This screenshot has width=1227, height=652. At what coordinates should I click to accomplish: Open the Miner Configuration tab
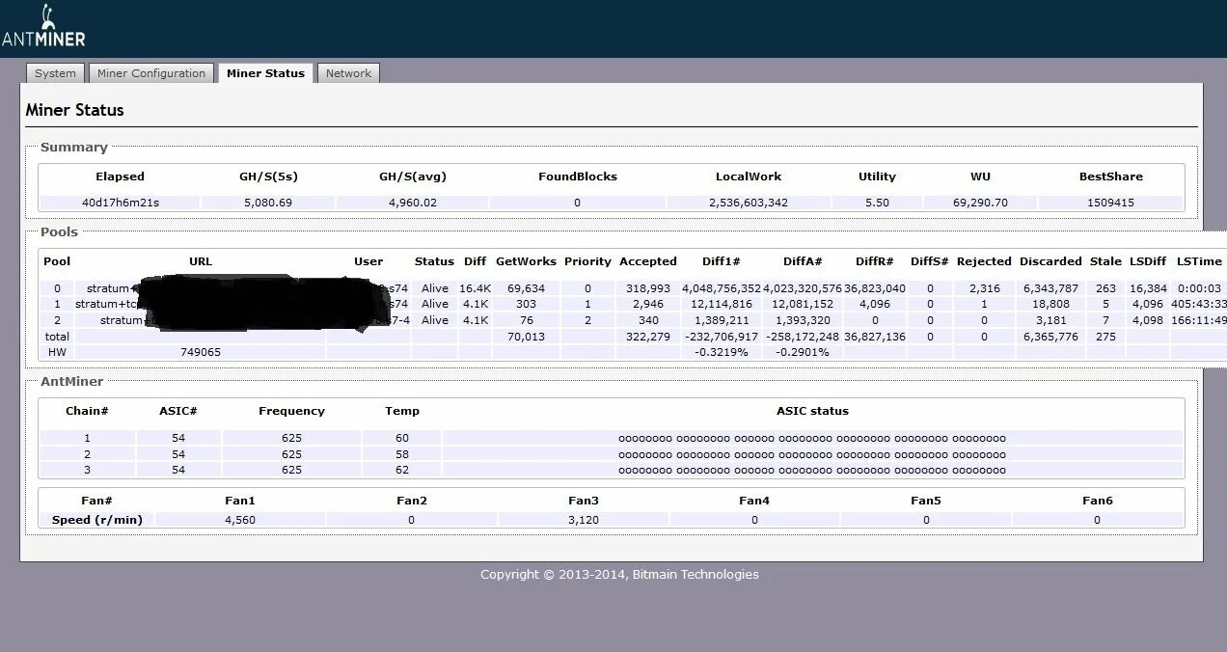point(151,73)
